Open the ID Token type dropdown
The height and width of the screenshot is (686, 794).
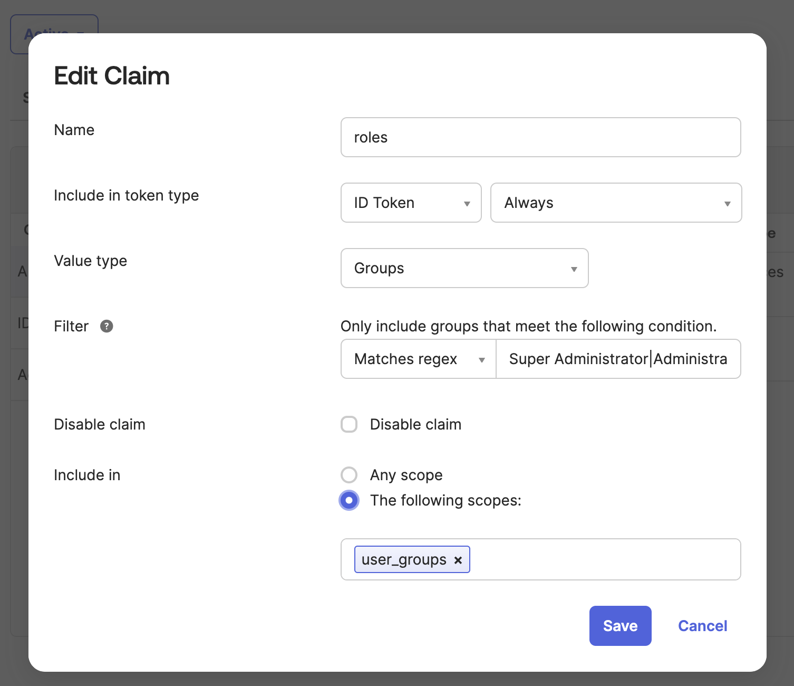[411, 203]
